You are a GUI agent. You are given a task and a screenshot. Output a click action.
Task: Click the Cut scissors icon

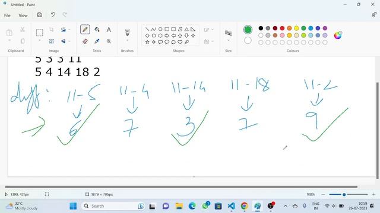pyautogui.click(x=23, y=30)
